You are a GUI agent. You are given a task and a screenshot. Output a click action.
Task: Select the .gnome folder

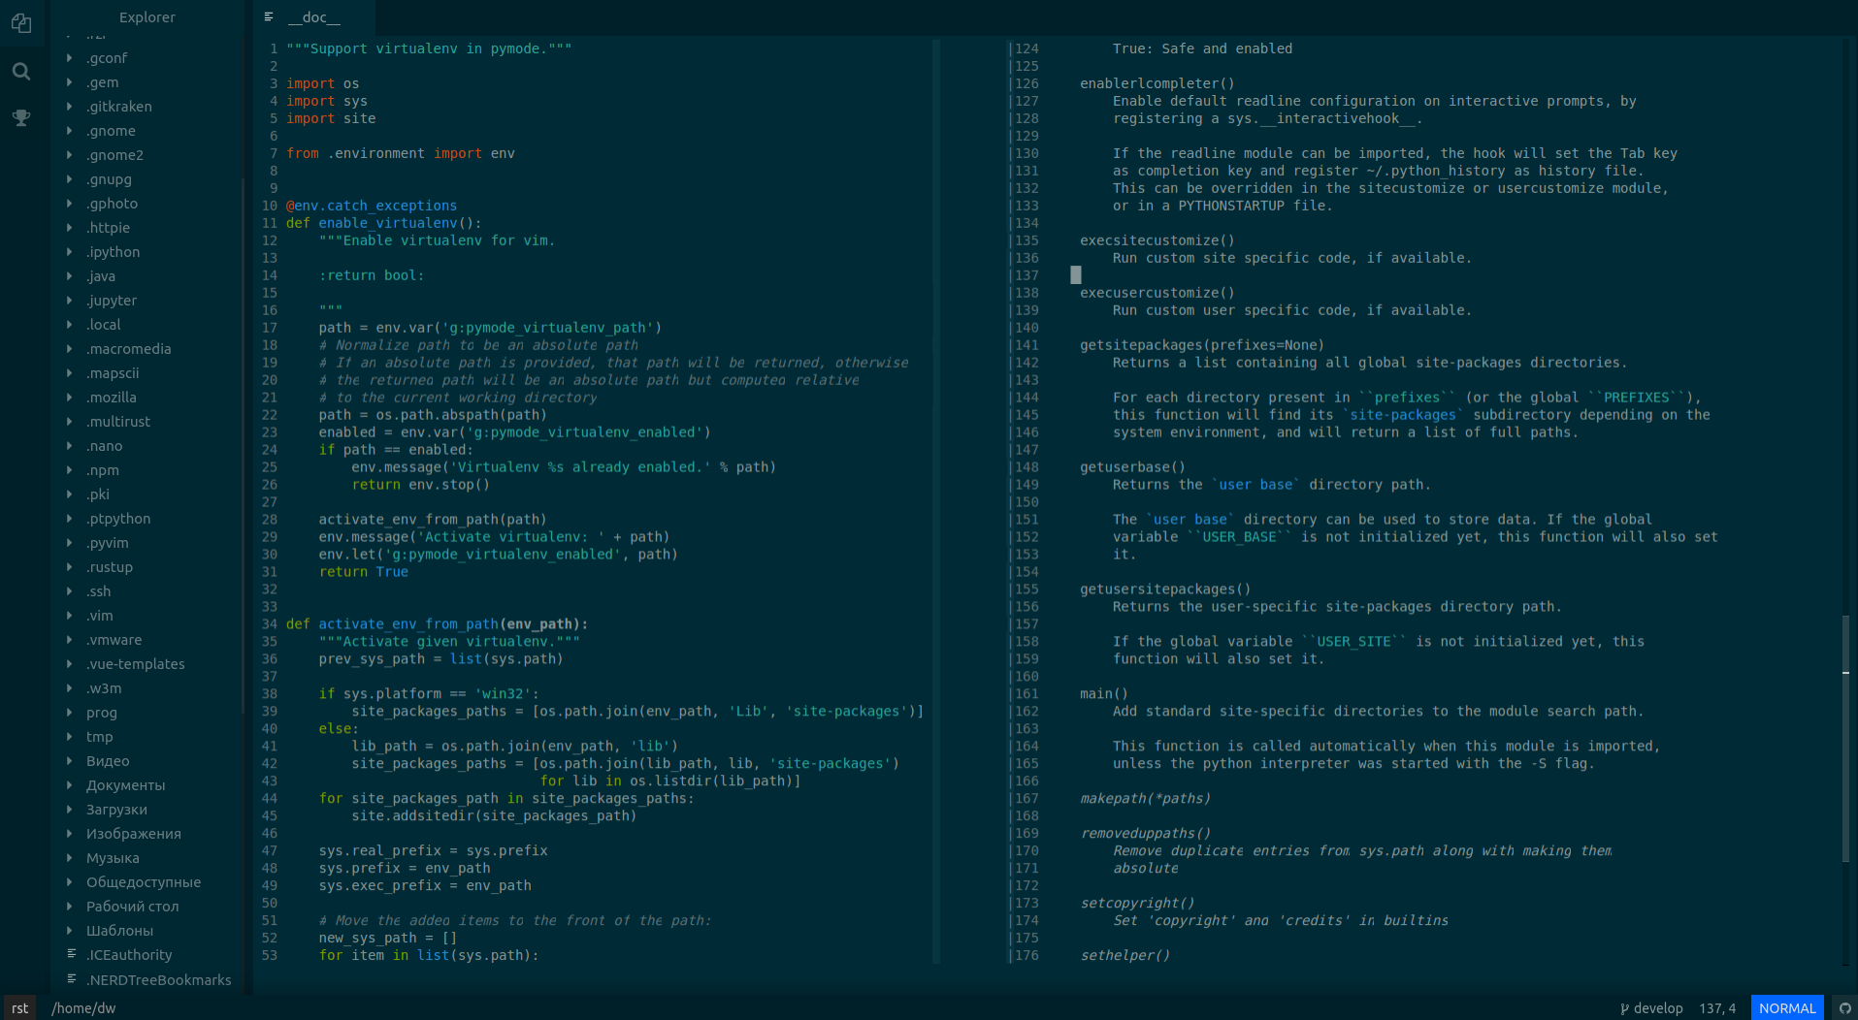coord(111,131)
